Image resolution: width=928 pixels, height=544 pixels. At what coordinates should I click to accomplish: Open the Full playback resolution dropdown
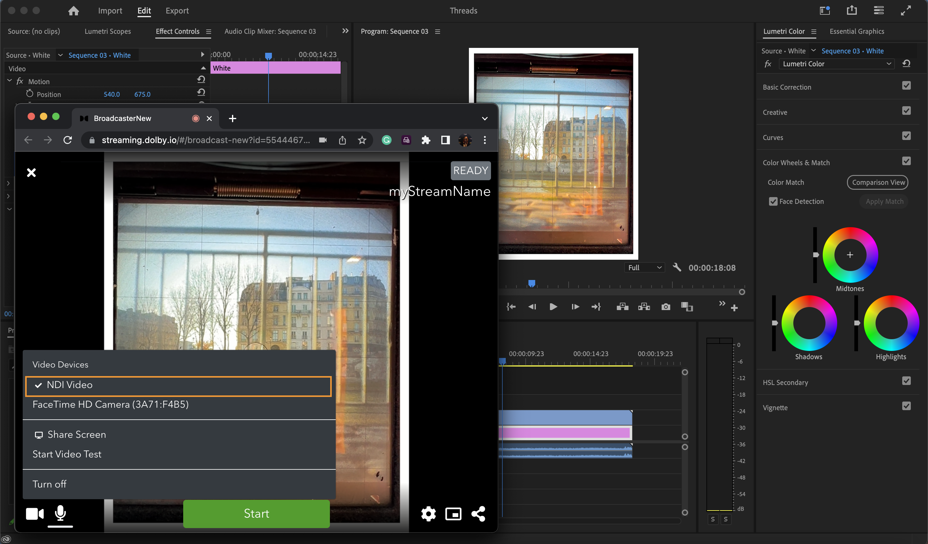[644, 268]
